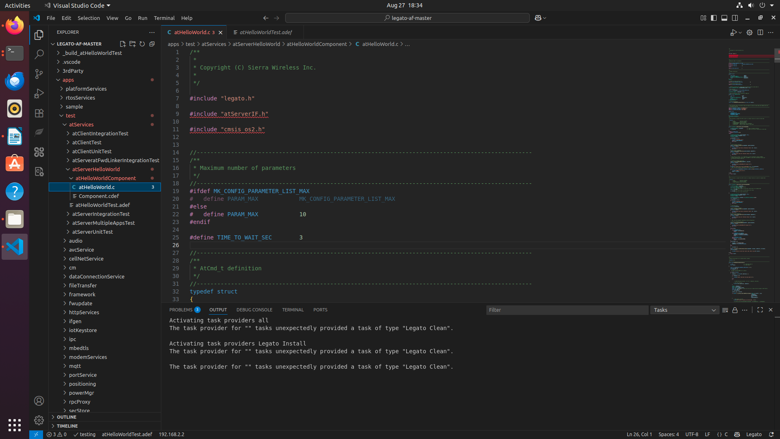Image resolution: width=780 pixels, height=439 pixels.
Task: Open the Manage gear in activity bar
Action: pos(39,420)
